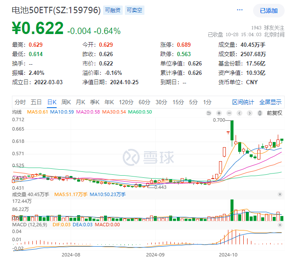Image resolution: width=294 pixels, height=259 pixels.
Task: Move chart right with arrow icon
Action: tap(250, 113)
